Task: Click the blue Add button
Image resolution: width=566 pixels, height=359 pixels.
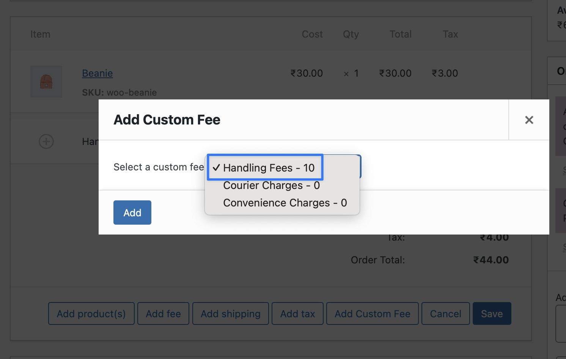Action: point(132,213)
